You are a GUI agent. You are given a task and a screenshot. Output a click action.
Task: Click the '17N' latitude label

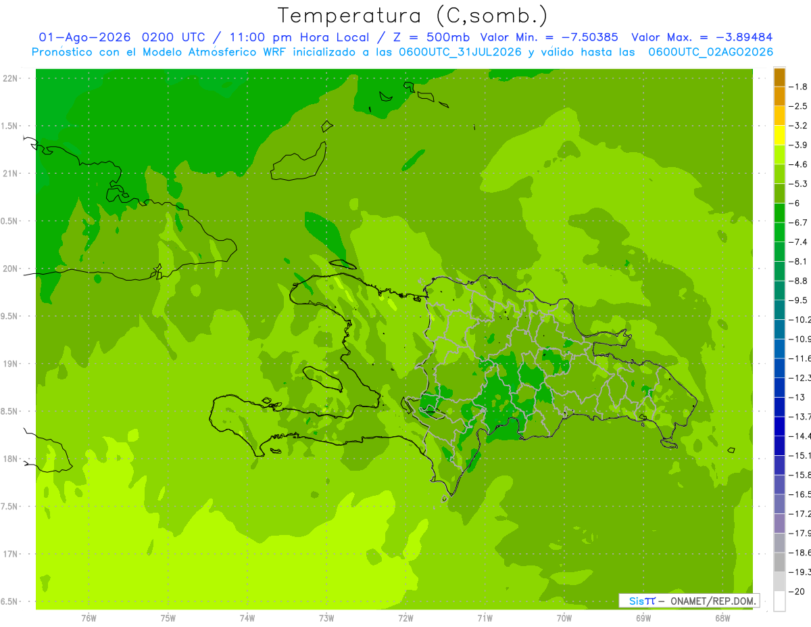[11, 554]
